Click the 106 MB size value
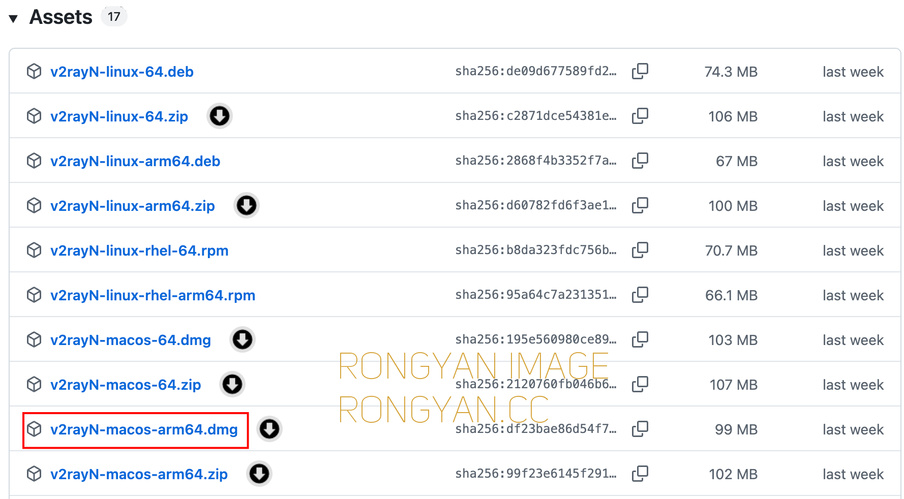904x499 pixels. click(x=733, y=116)
